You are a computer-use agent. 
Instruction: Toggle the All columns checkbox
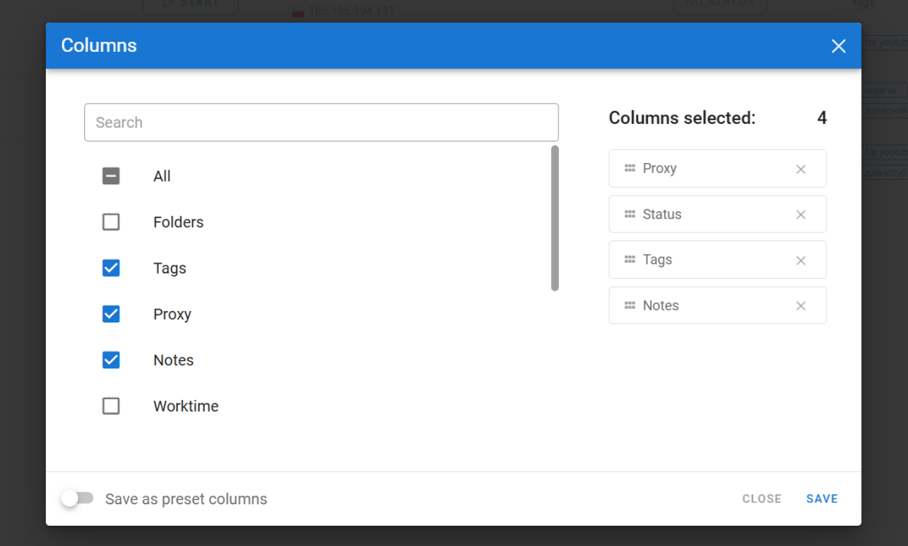tap(111, 176)
